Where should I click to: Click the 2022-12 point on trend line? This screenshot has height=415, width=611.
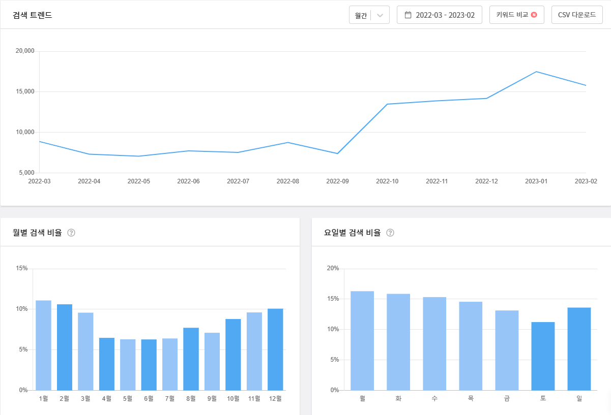(x=487, y=99)
